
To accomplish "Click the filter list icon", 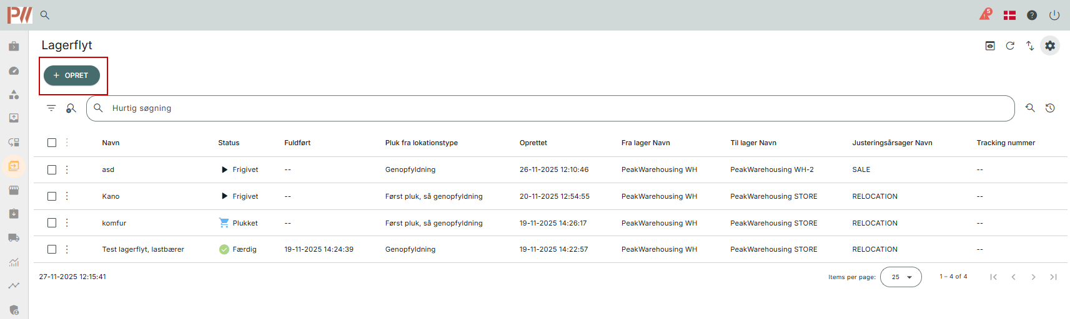I will [x=51, y=108].
